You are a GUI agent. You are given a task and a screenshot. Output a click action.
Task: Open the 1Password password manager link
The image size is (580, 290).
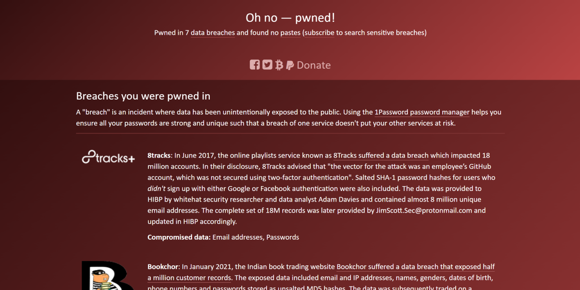[x=422, y=112]
